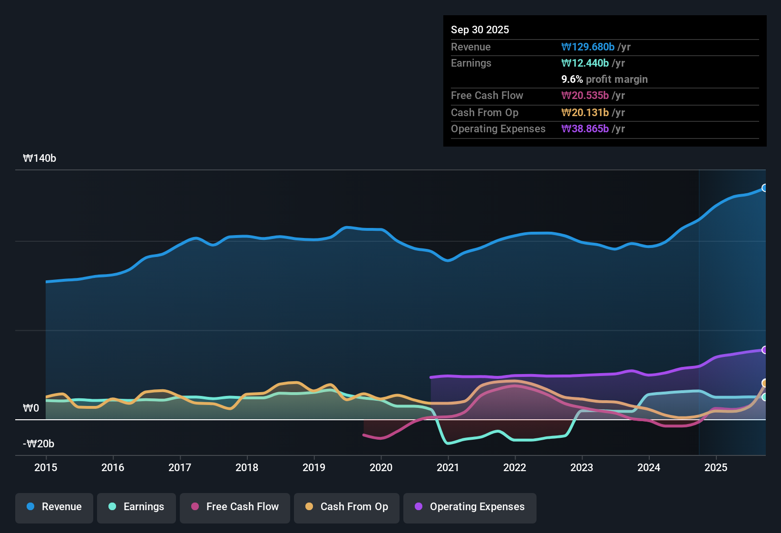This screenshot has height=533, width=781.
Task: Click the pink Free Cash Flow legend dot
Action: [195, 507]
